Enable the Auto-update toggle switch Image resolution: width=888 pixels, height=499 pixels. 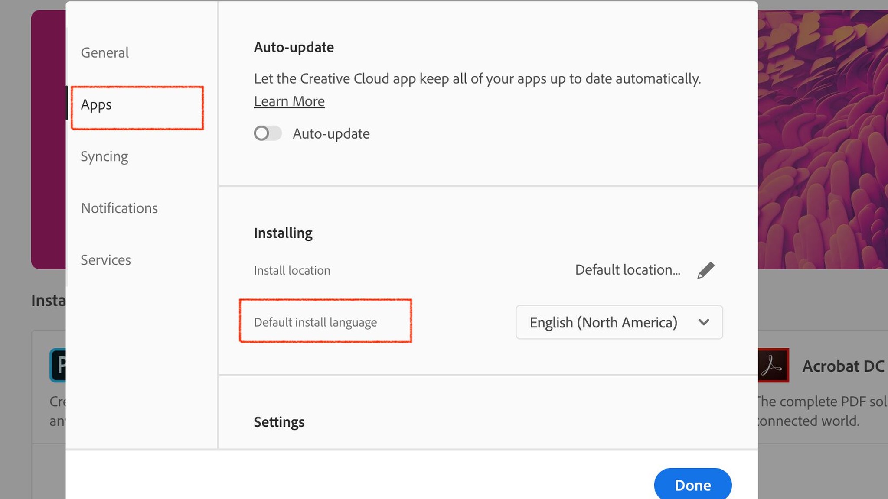pos(268,133)
